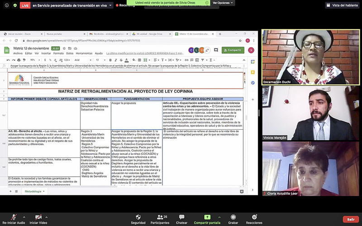The image size is (362, 226).
Task: Toggle camera with Iniciar Video
Action: (x=38, y=219)
